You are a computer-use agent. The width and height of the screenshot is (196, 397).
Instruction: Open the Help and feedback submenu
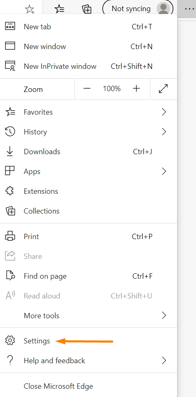click(89, 361)
